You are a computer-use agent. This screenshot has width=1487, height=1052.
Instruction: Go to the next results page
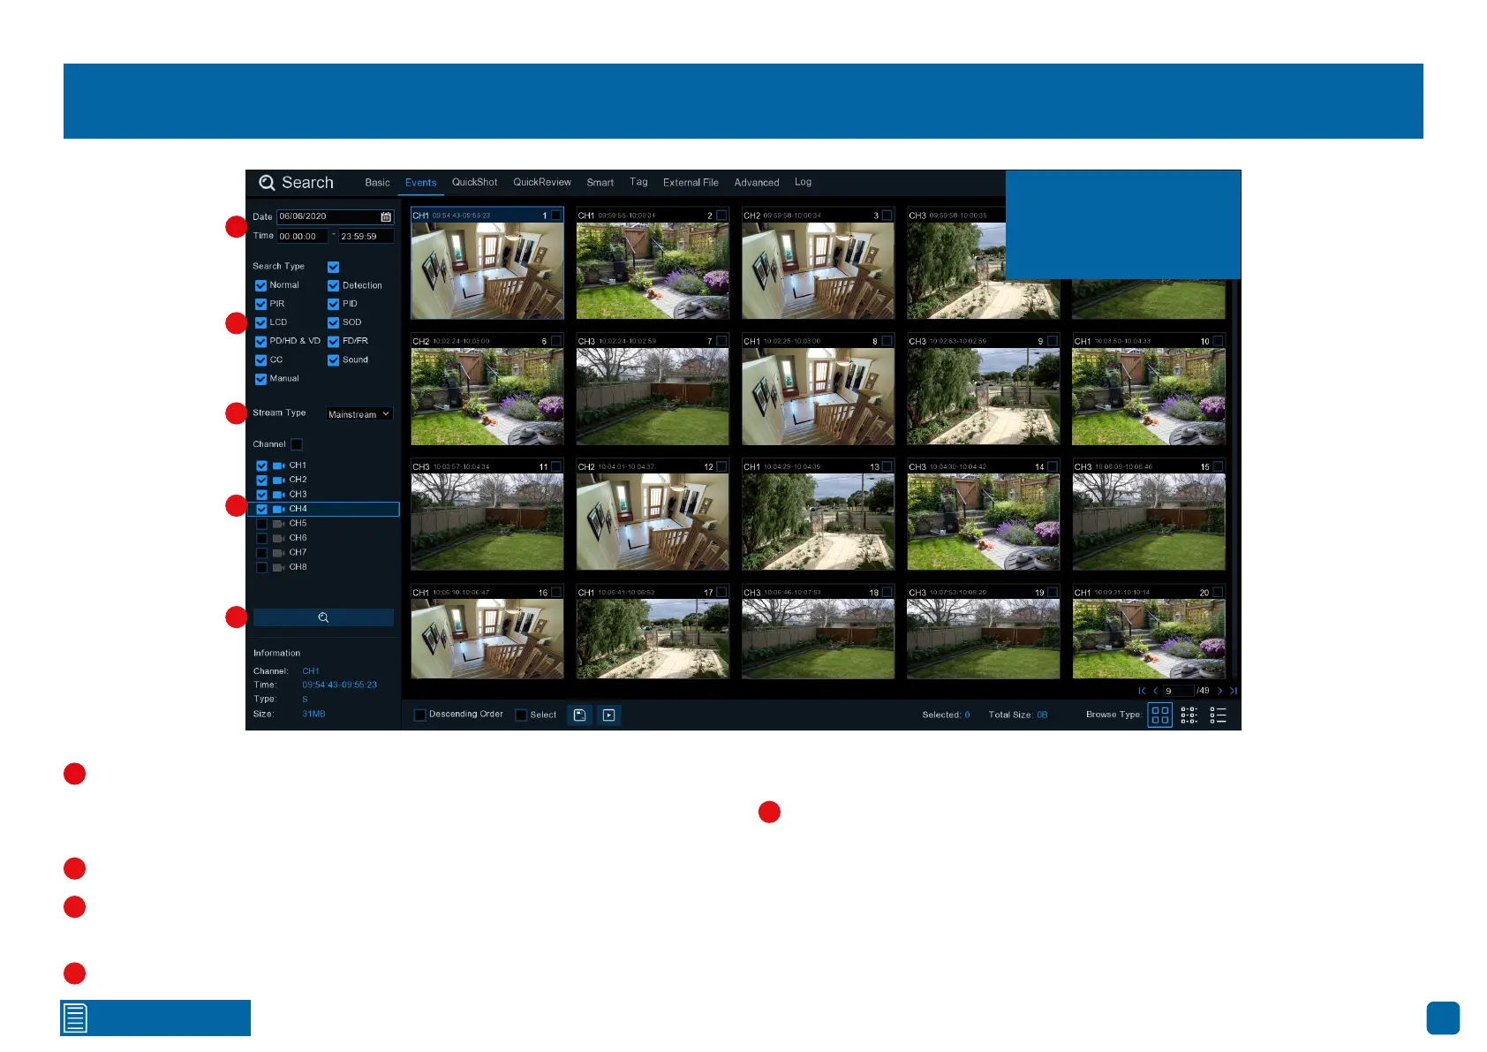[1220, 691]
